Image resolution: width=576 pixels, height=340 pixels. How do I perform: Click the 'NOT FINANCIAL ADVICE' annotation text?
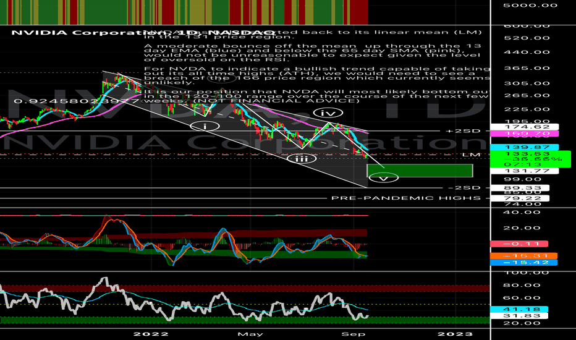[276, 101]
